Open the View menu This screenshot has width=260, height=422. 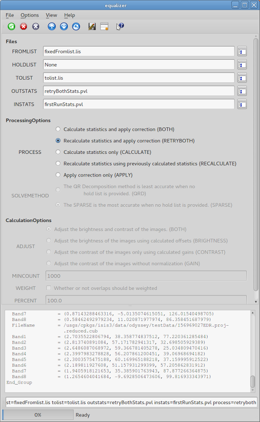point(51,15)
